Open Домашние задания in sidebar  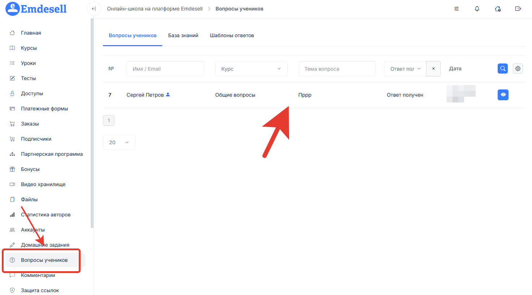[x=45, y=245]
